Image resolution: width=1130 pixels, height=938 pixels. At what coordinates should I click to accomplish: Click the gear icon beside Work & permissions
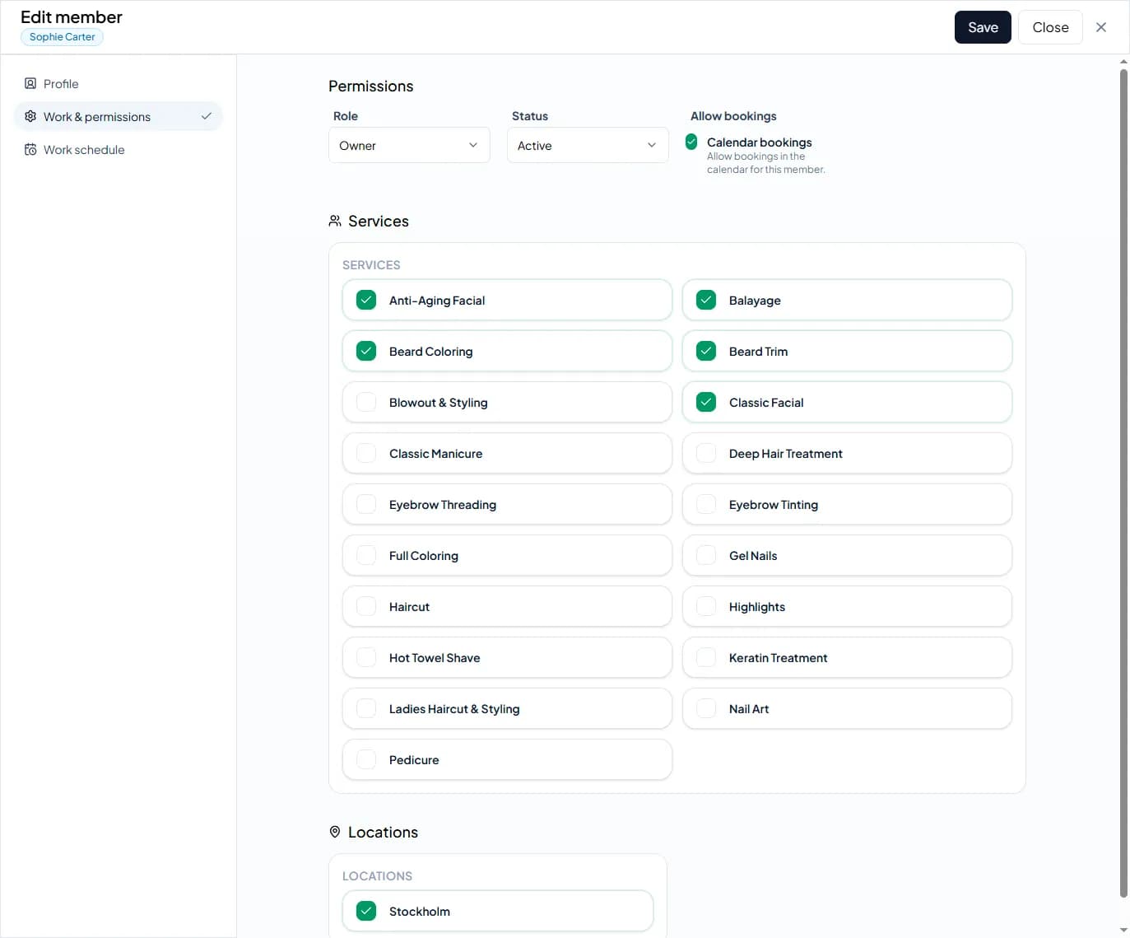(x=30, y=116)
